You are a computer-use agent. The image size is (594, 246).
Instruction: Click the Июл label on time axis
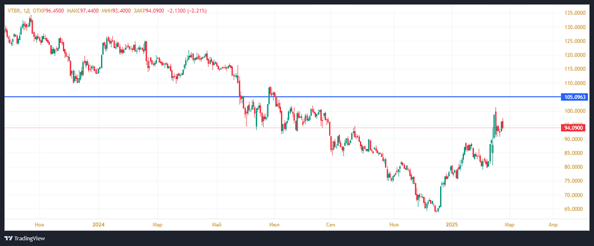point(275,225)
